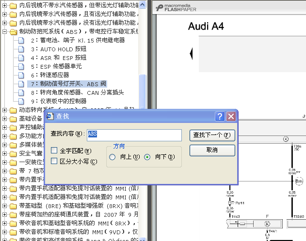Click folder icon of 制动防抱死系统 (ABS)
This screenshot has height=241, width=306.
(x=13, y=32)
